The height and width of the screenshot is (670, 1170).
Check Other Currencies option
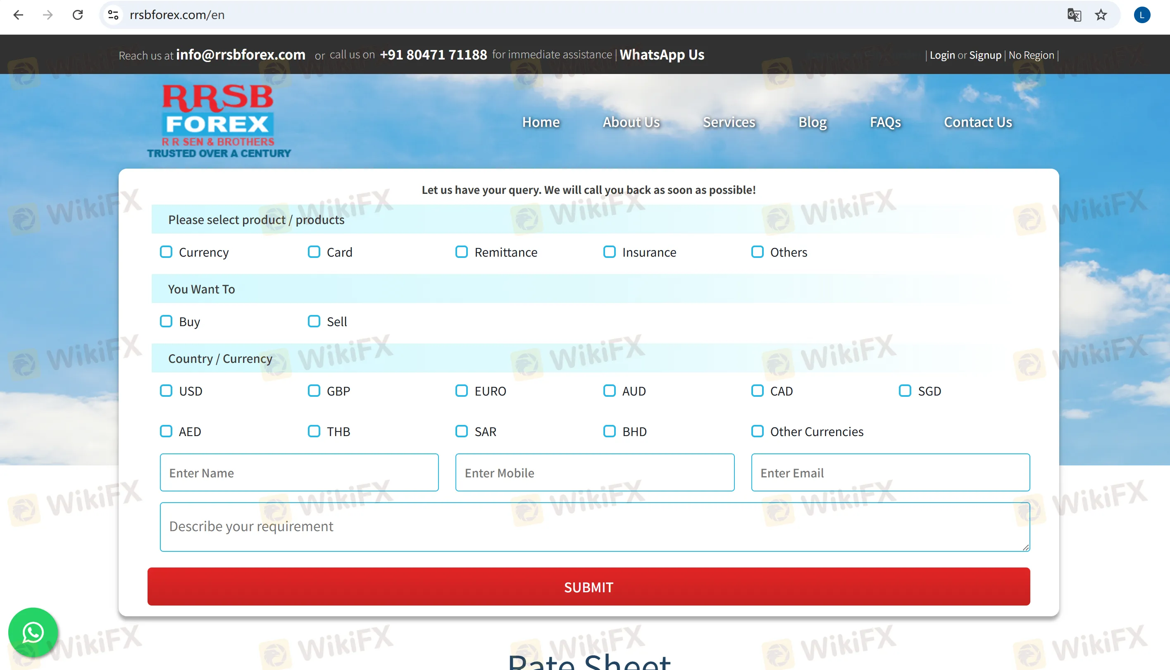coord(757,431)
